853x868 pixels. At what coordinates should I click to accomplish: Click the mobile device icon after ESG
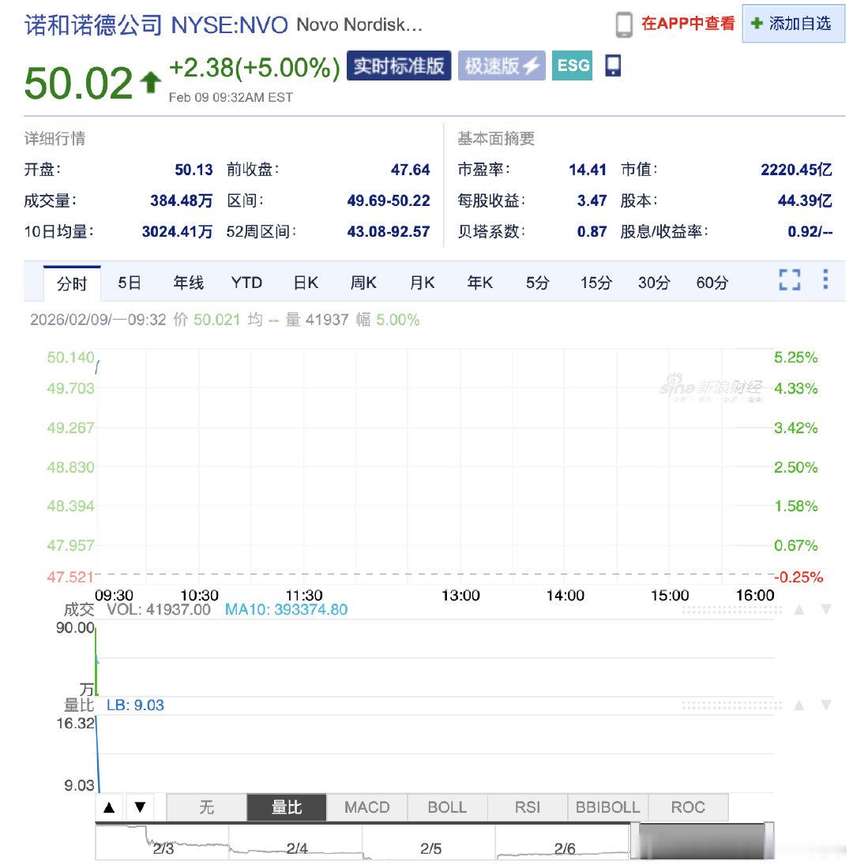click(612, 65)
